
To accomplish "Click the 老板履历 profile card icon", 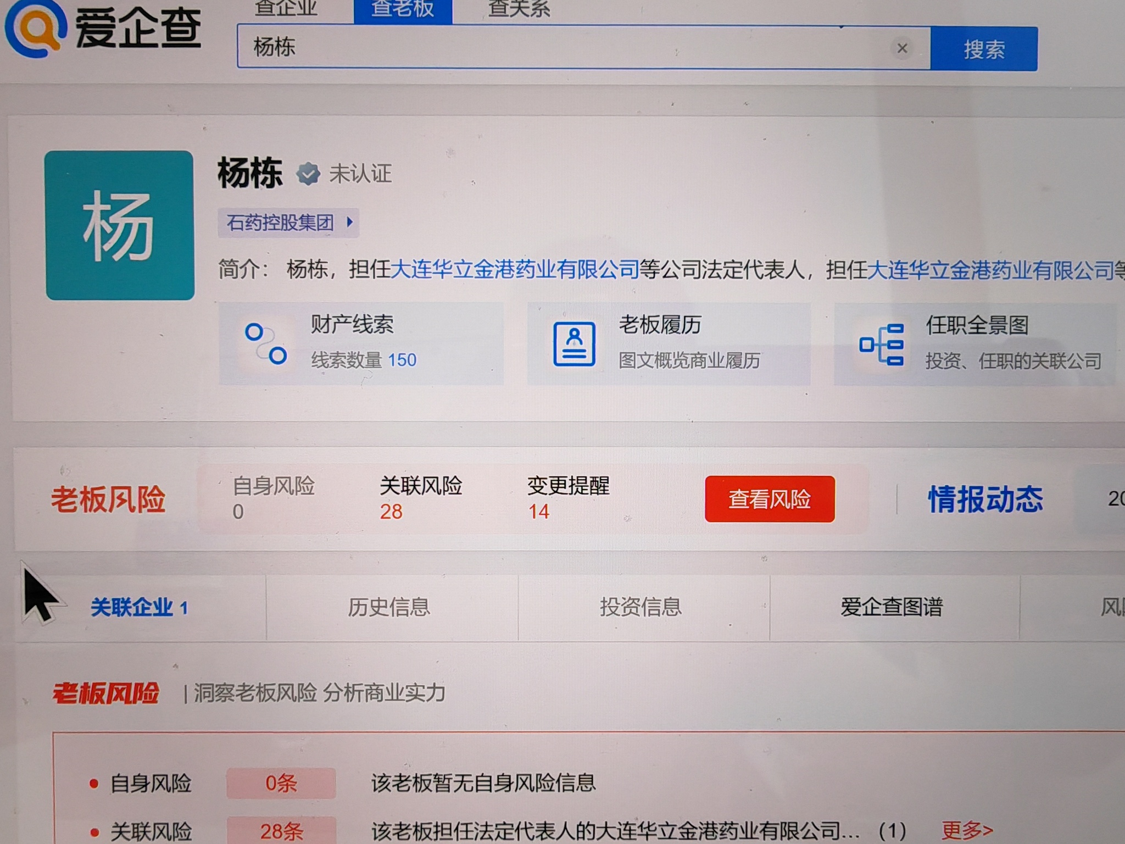I will pos(574,344).
